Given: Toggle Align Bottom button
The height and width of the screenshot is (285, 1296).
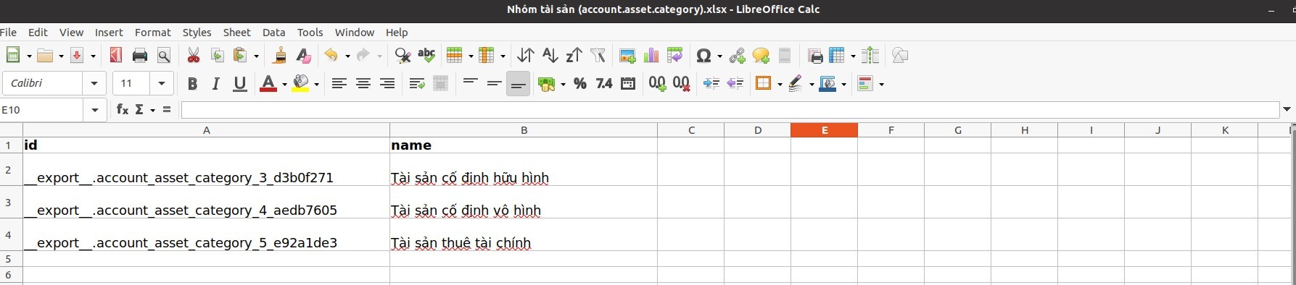Looking at the screenshot, I should [518, 84].
